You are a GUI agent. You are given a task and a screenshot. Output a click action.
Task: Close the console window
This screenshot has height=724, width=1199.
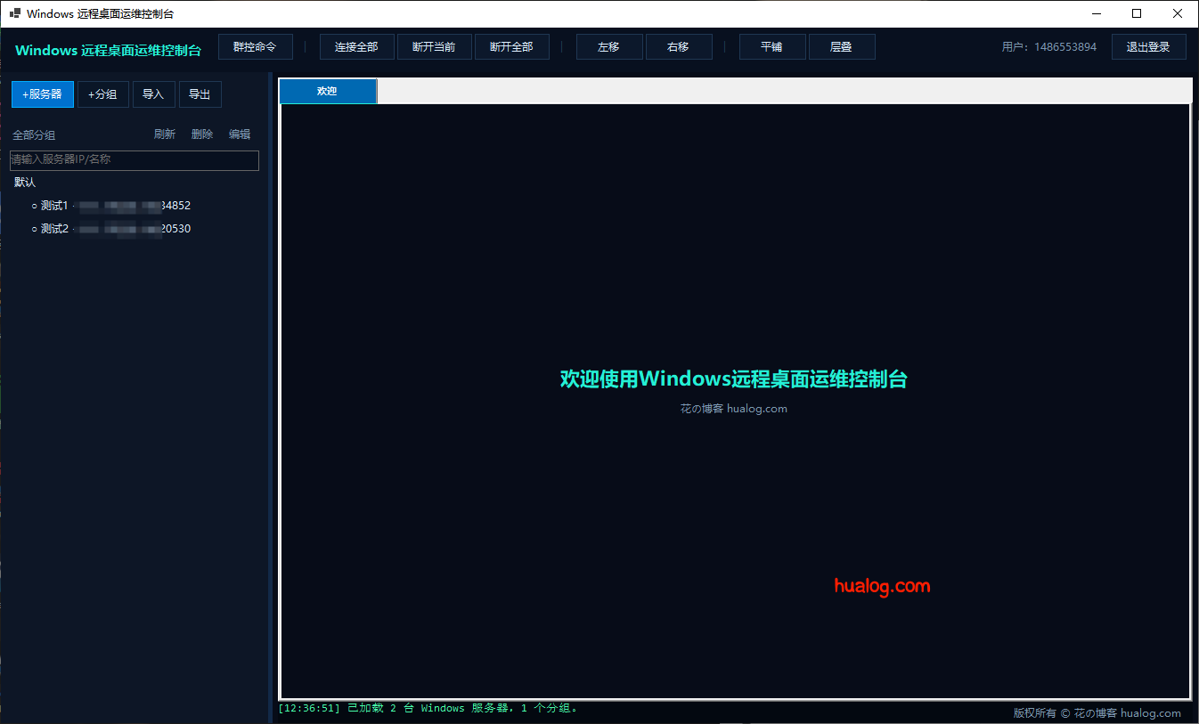[1178, 13]
